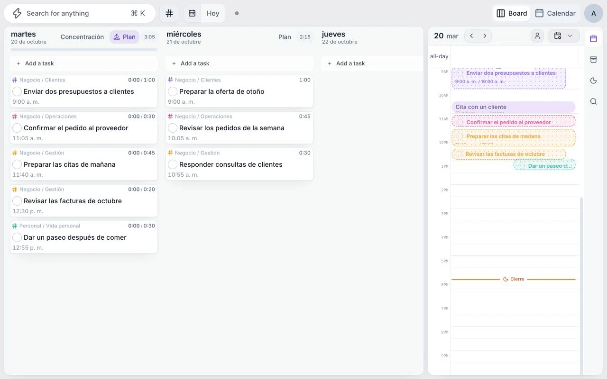607x379 pixels.
Task: Click the martes progress bar
Action: coord(84,50)
